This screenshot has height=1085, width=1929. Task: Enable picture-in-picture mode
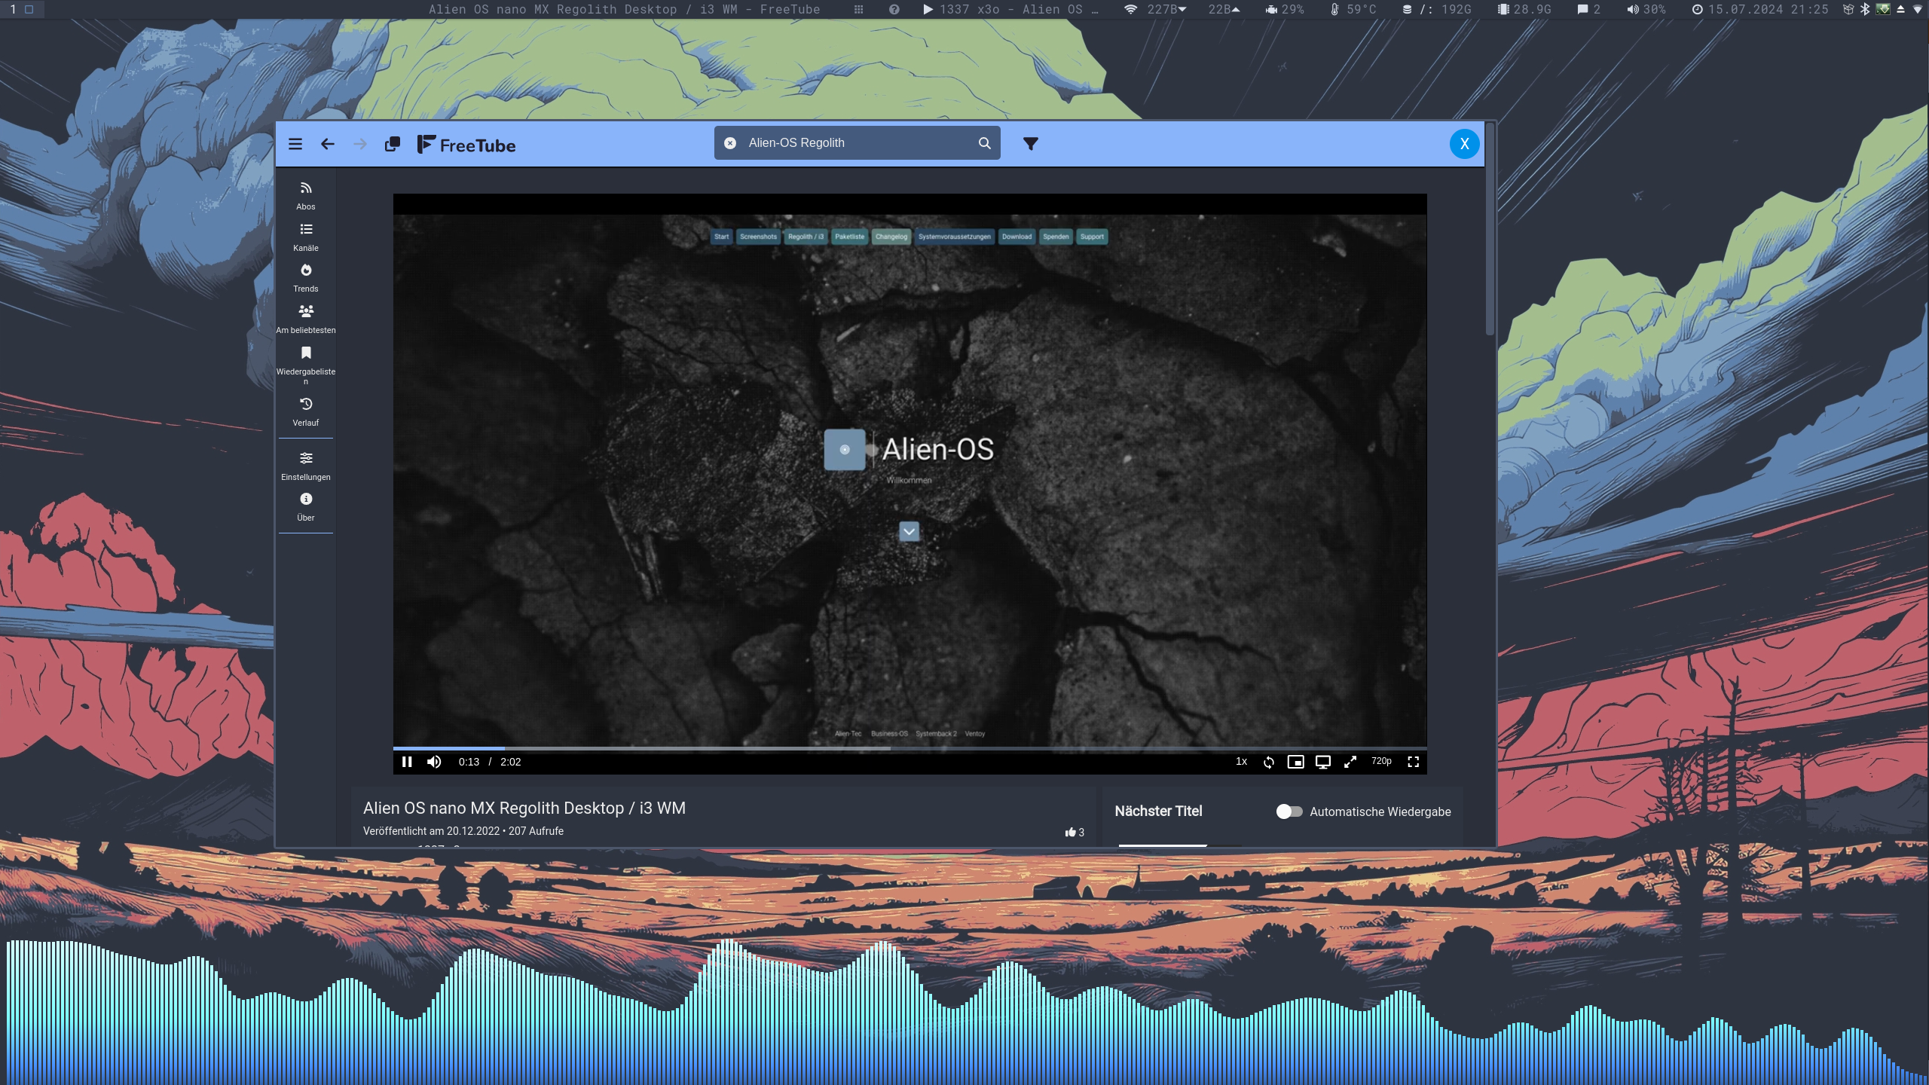pyautogui.click(x=1296, y=762)
